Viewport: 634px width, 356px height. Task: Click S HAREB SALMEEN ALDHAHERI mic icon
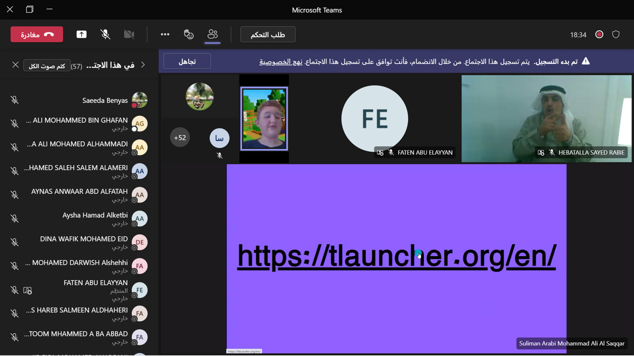click(14, 313)
